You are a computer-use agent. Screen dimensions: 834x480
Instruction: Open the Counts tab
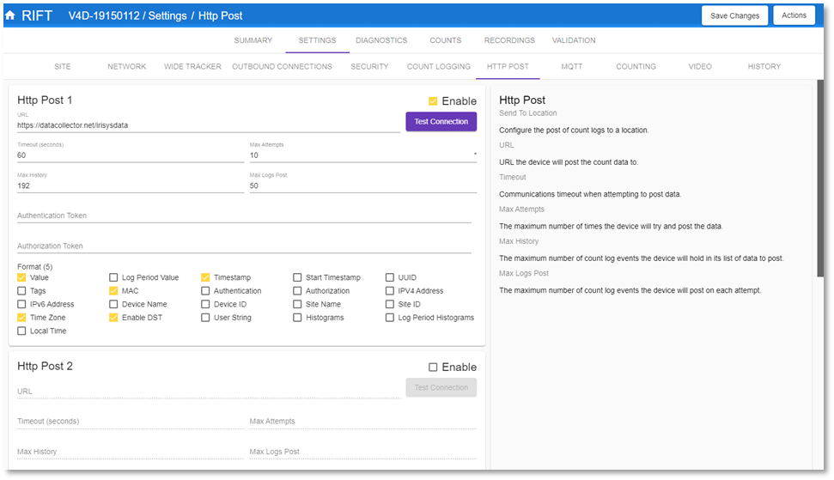coord(446,40)
